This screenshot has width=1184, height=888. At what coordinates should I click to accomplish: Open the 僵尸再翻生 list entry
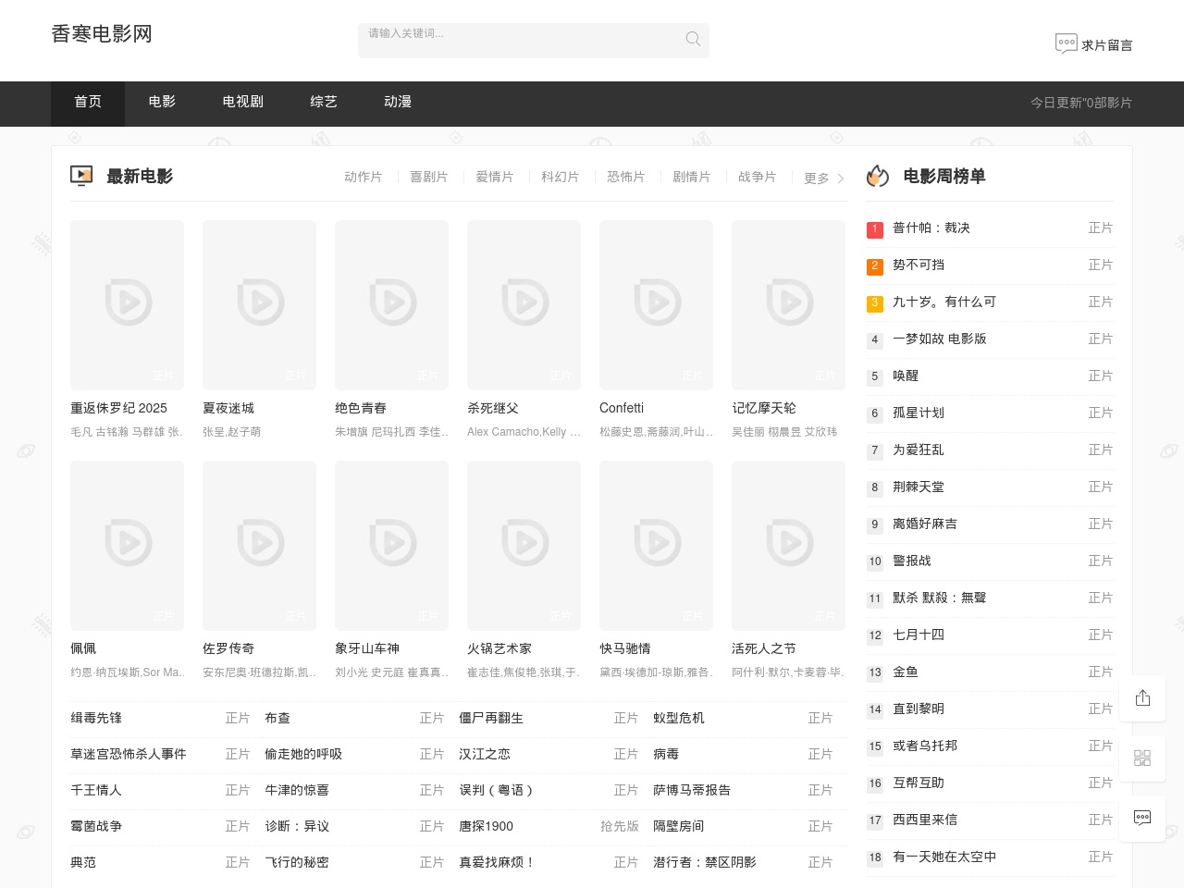pyautogui.click(x=491, y=718)
